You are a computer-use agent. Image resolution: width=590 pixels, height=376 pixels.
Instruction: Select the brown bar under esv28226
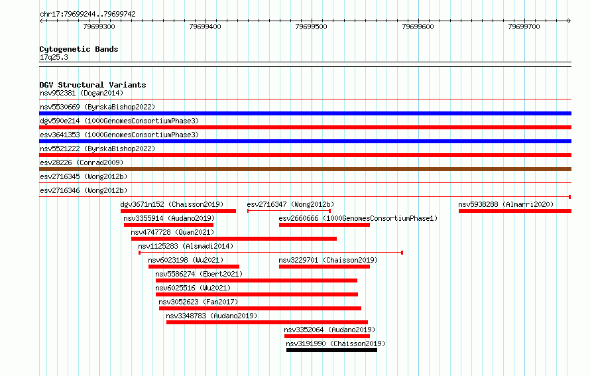tap(305, 169)
